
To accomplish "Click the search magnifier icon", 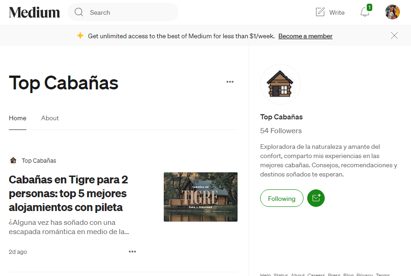I will (78, 12).
